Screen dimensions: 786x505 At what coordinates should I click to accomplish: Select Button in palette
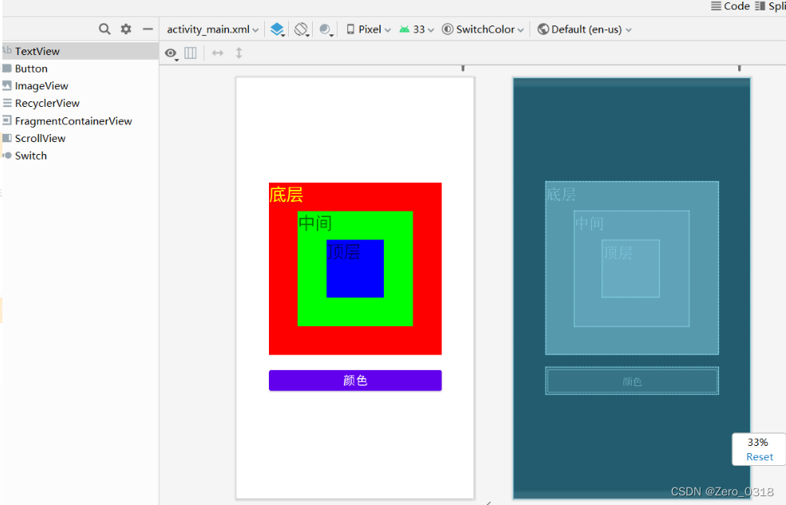click(x=81, y=69)
